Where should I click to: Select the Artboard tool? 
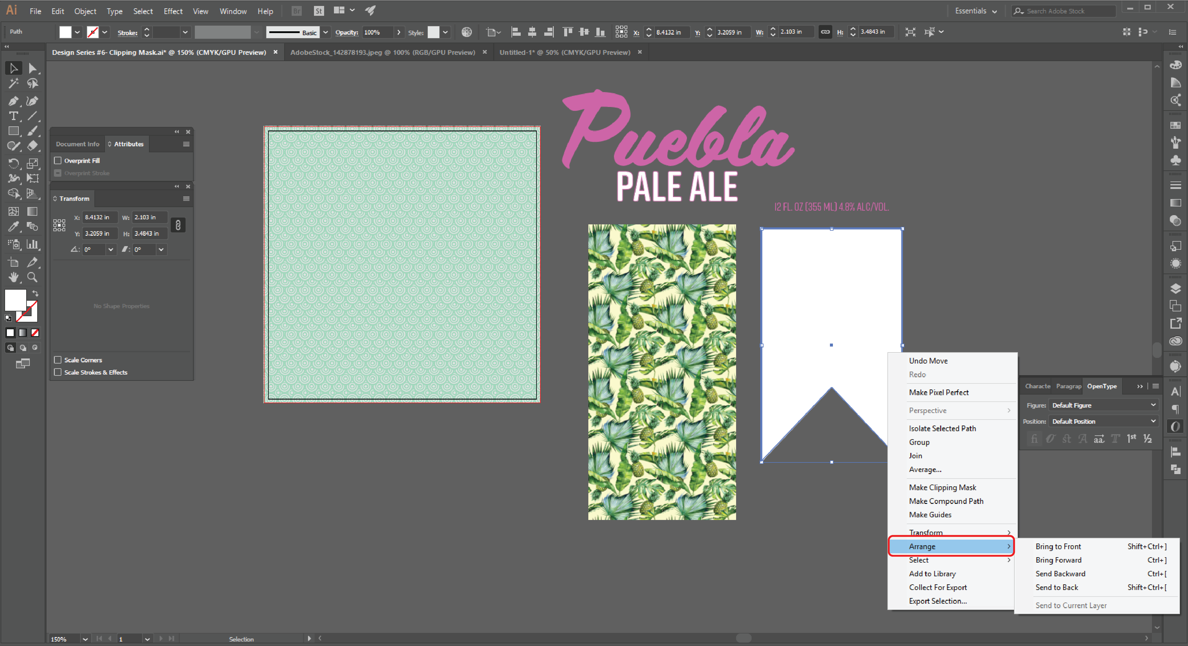pyautogui.click(x=13, y=262)
